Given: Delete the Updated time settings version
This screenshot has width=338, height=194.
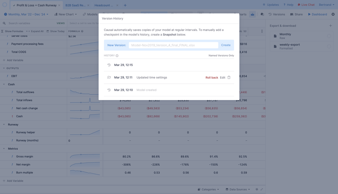Looking at the screenshot, I should (229, 77).
